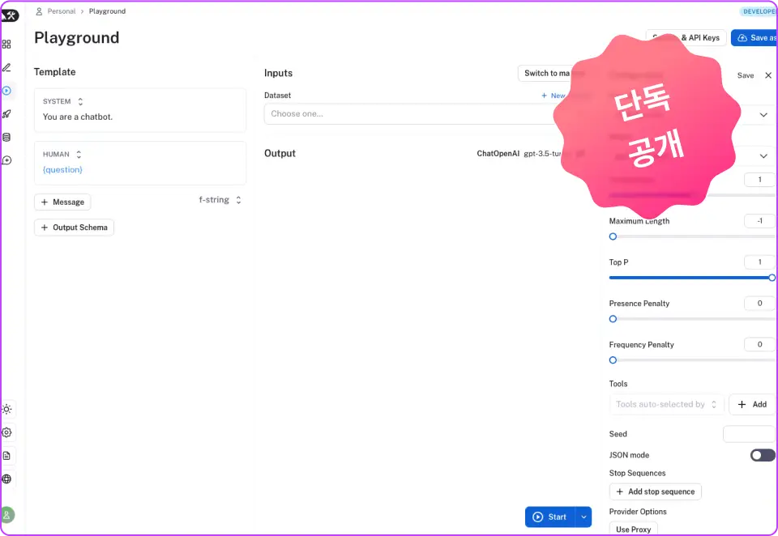
Task: Click the temperature value field showing 1
Action: [x=759, y=180]
